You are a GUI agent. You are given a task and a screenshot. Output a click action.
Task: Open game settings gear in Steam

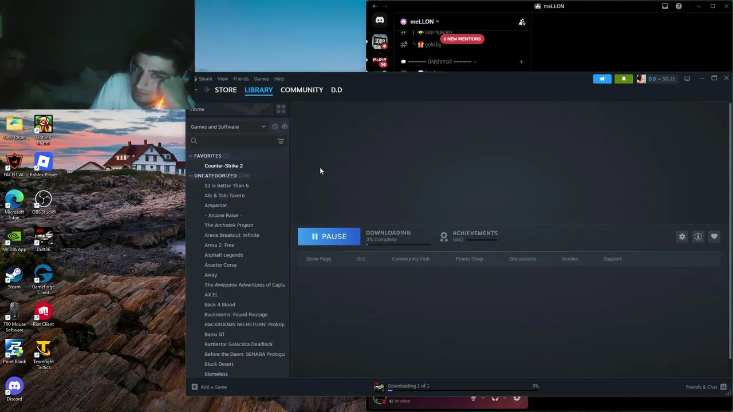click(682, 236)
